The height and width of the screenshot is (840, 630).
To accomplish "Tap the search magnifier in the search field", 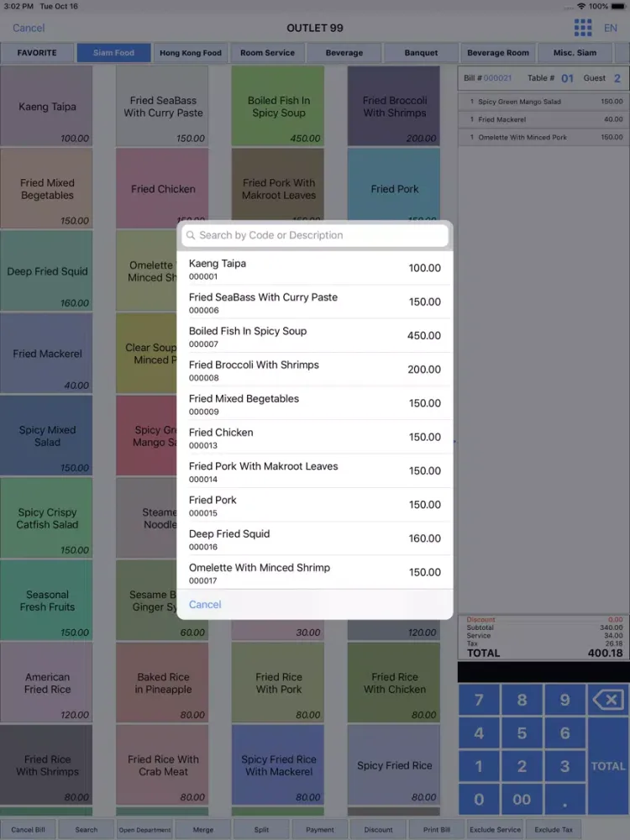I will (x=191, y=236).
